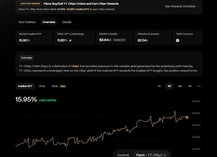Click the Market Liquidity label
The height and width of the screenshot is (157, 217).
coord(108,34)
